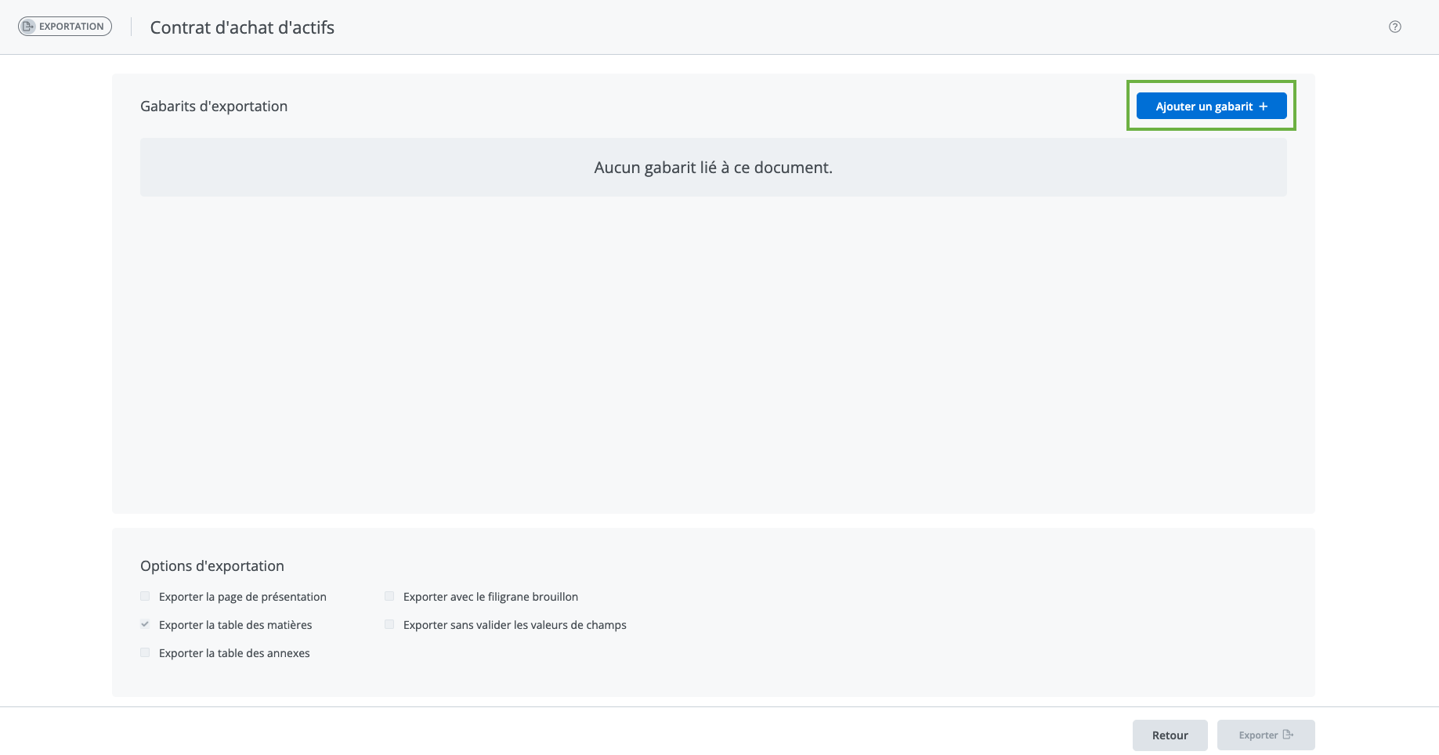Select the EXPORTATION badge label
The height and width of the screenshot is (755, 1439).
71,27
